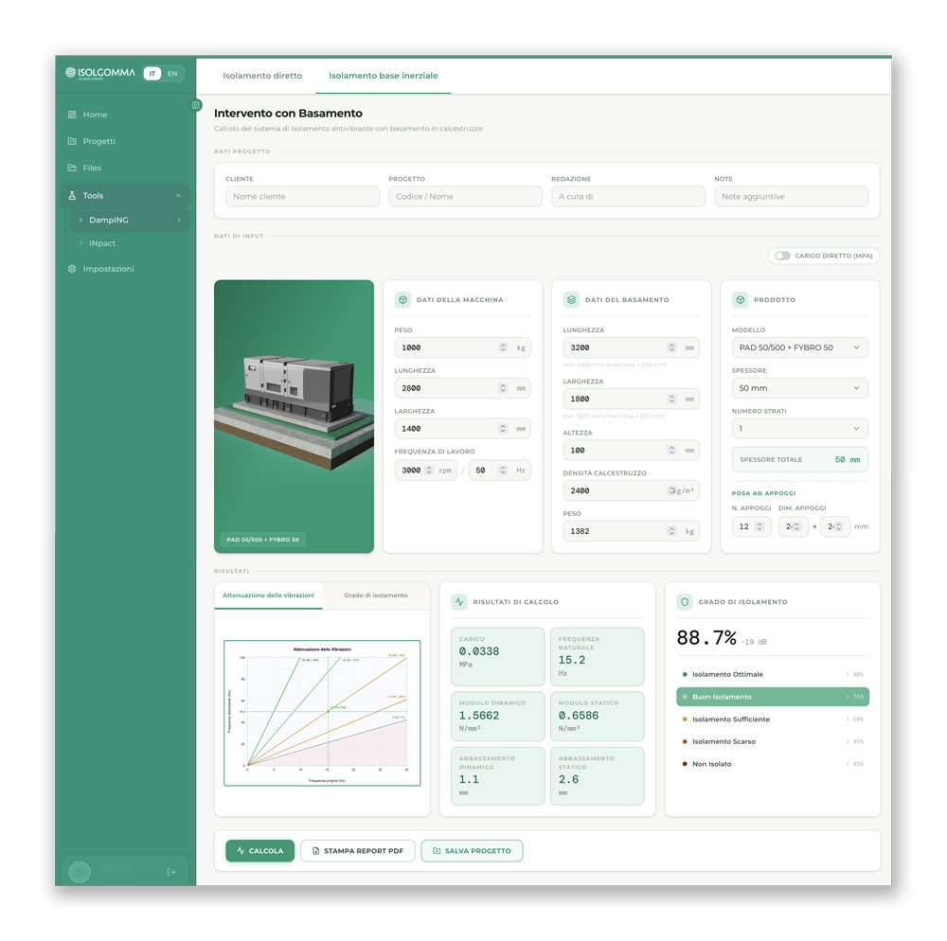Adjust machine Lunghezza 2800 stepper
This screenshot has height=941, width=947.
coord(503,388)
